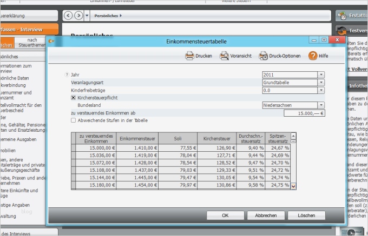The height and width of the screenshot is (236, 368).
Task: Select the row header of the 15.144,00 € row
Action: (x=74, y=178)
